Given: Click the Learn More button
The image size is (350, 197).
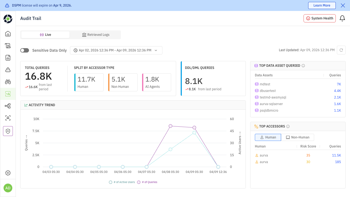Looking at the screenshot, I should 322,5.
